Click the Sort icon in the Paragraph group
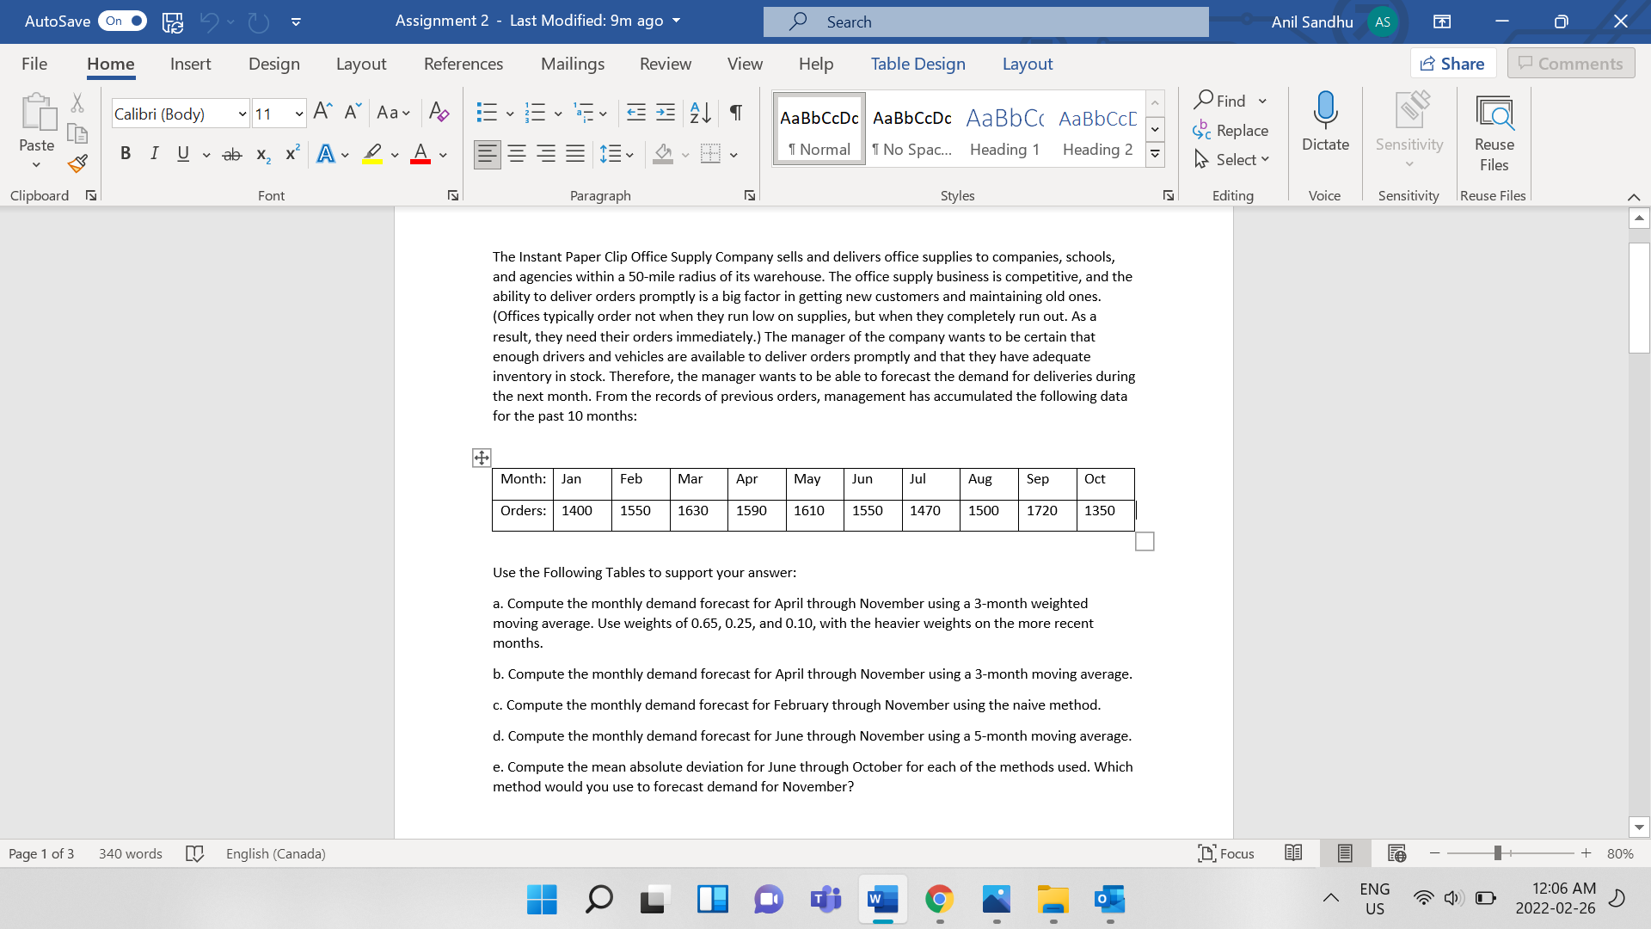Screen dimensions: 1651x929 coord(699,112)
